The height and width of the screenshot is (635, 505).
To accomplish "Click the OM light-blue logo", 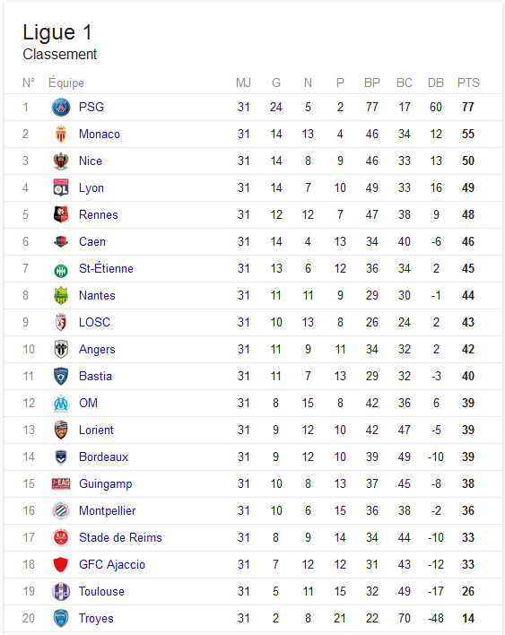I will coord(61,404).
